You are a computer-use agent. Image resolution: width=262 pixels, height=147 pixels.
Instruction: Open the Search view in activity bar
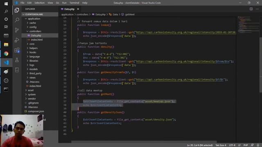point(17,20)
